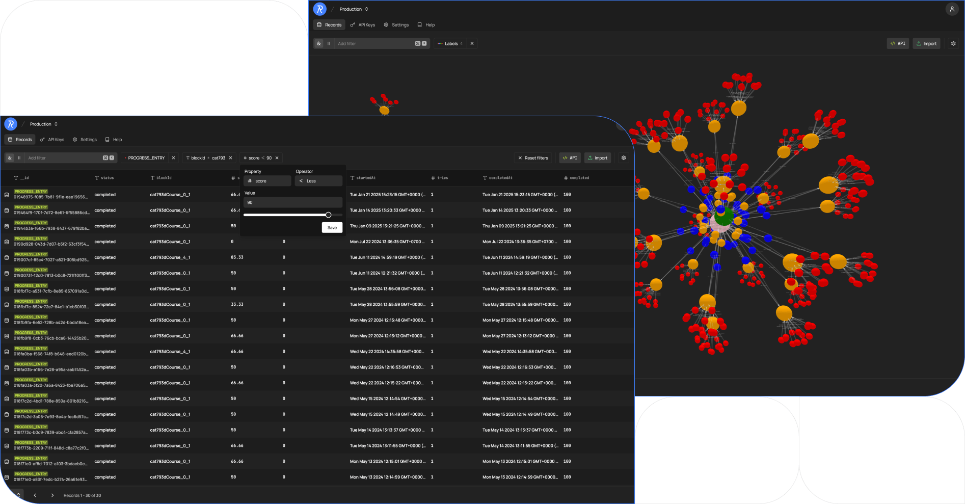This screenshot has height=504, width=965.
Task: Open record icon for row 018f773c-b0c9
Action: point(7,431)
